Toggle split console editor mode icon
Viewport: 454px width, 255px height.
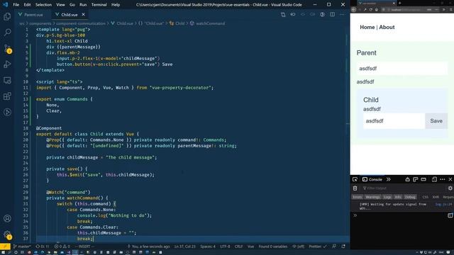click(450, 215)
